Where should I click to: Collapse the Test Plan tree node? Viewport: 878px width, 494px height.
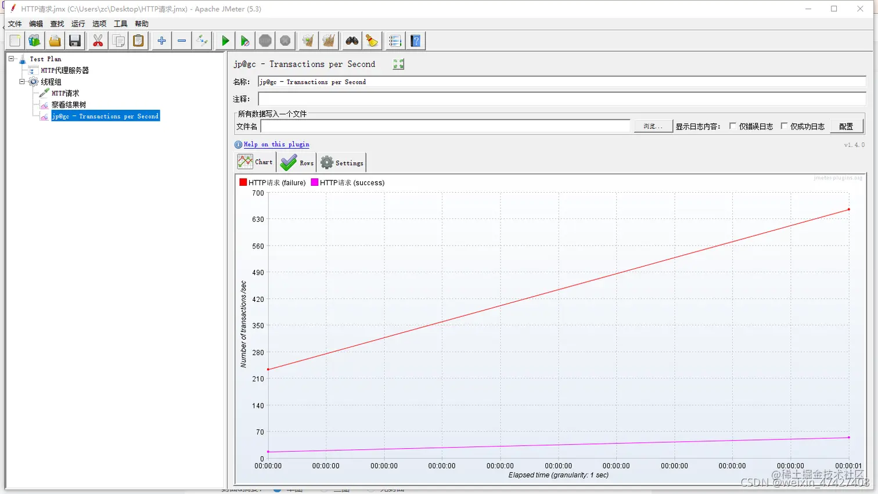(x=11, y=59)
